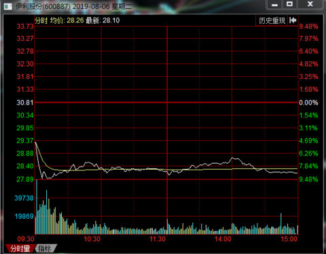Click the rewind-to-start arrow icon
The image size is (326, 254).
point(293,20)
